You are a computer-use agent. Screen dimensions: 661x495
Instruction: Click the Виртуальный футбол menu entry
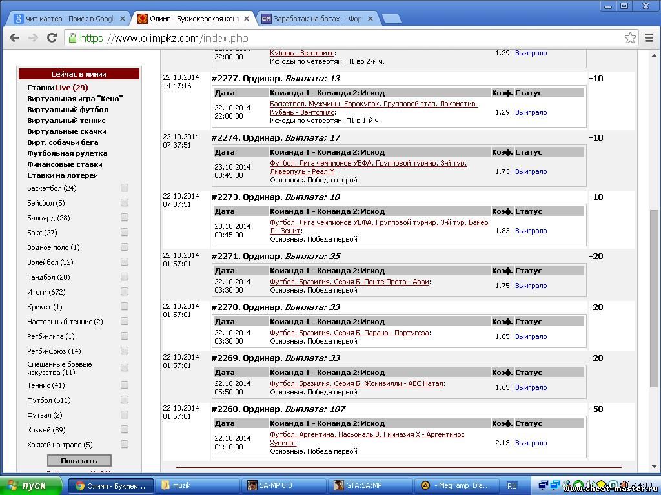coord(66,110)
